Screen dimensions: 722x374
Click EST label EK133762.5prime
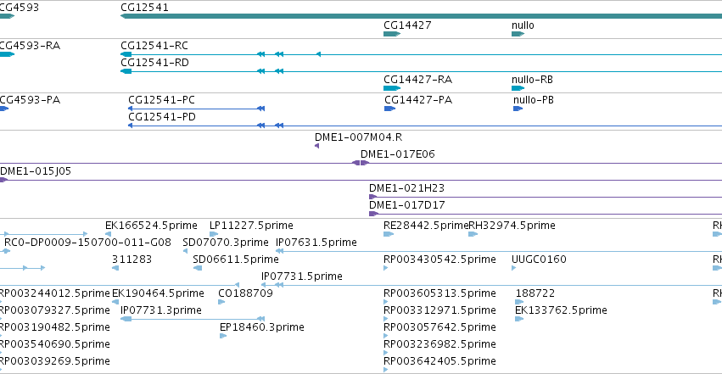pyautogui.click(x=561, y=310)
